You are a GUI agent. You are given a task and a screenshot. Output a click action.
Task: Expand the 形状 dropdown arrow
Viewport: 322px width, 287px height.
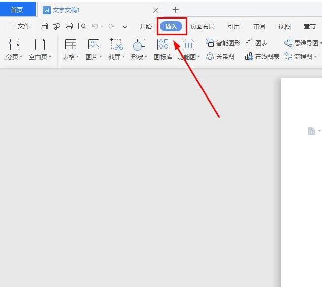coord(146,56)
